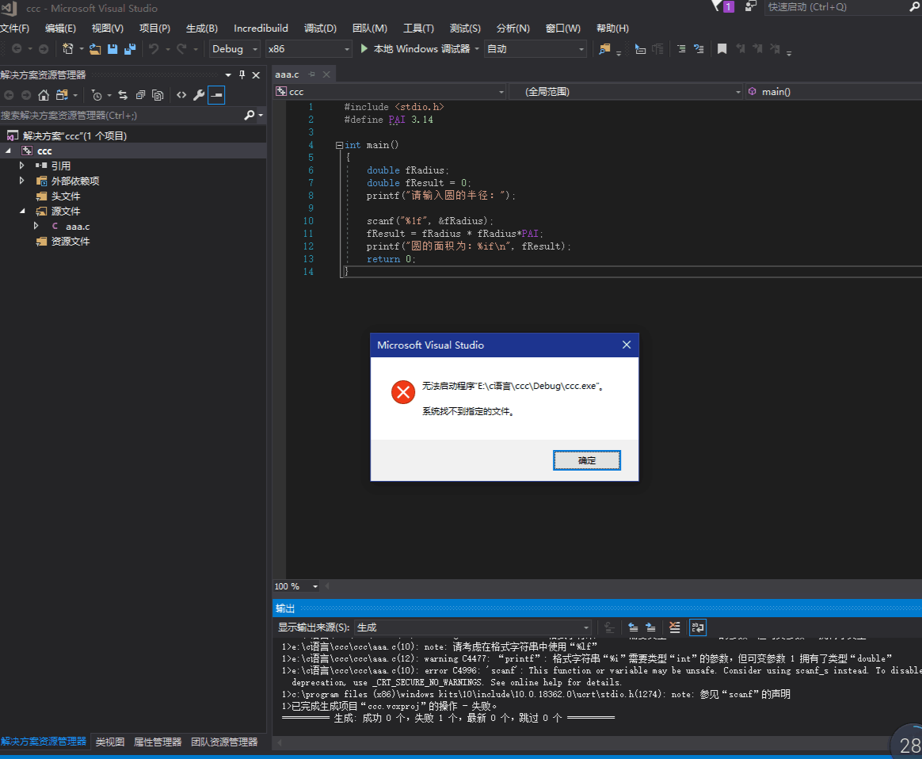The width and height of the screenshot is (922, 759).
Task: Open the 帮助(H) menu
Action: coord(612,29)
